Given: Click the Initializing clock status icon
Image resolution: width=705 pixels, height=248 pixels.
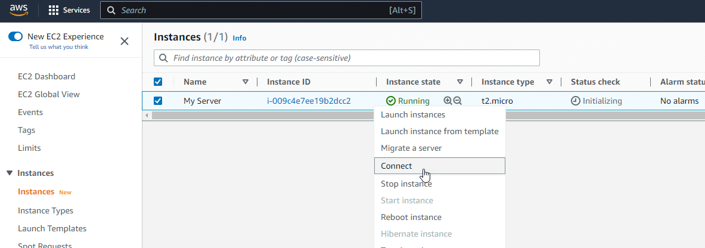Looking at the screenshot, I should [x=575, y=101].
